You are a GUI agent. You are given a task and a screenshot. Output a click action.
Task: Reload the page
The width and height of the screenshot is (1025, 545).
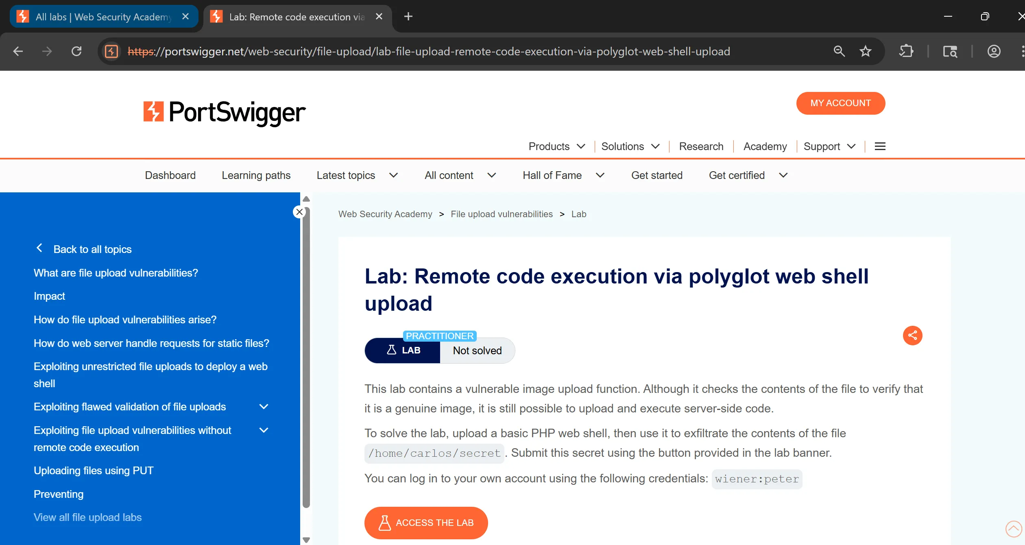(76, 51)
